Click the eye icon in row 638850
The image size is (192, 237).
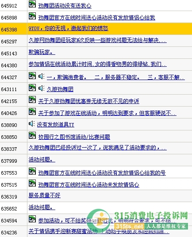coord(32,135)
